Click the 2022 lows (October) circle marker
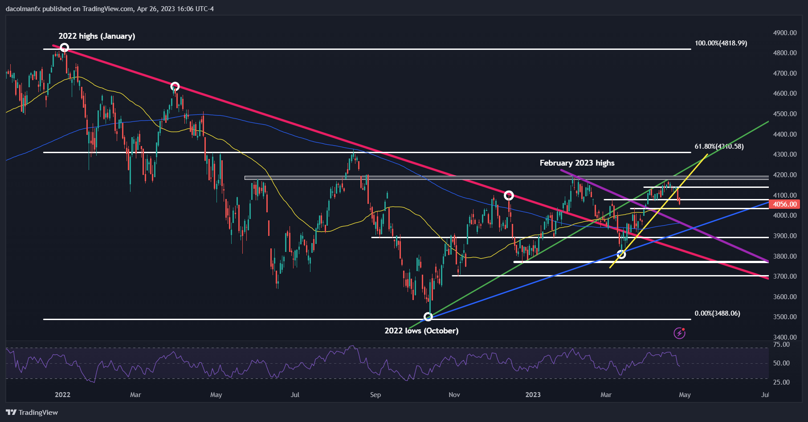This screenshot has width=808, height=422. tap(428, 316)
